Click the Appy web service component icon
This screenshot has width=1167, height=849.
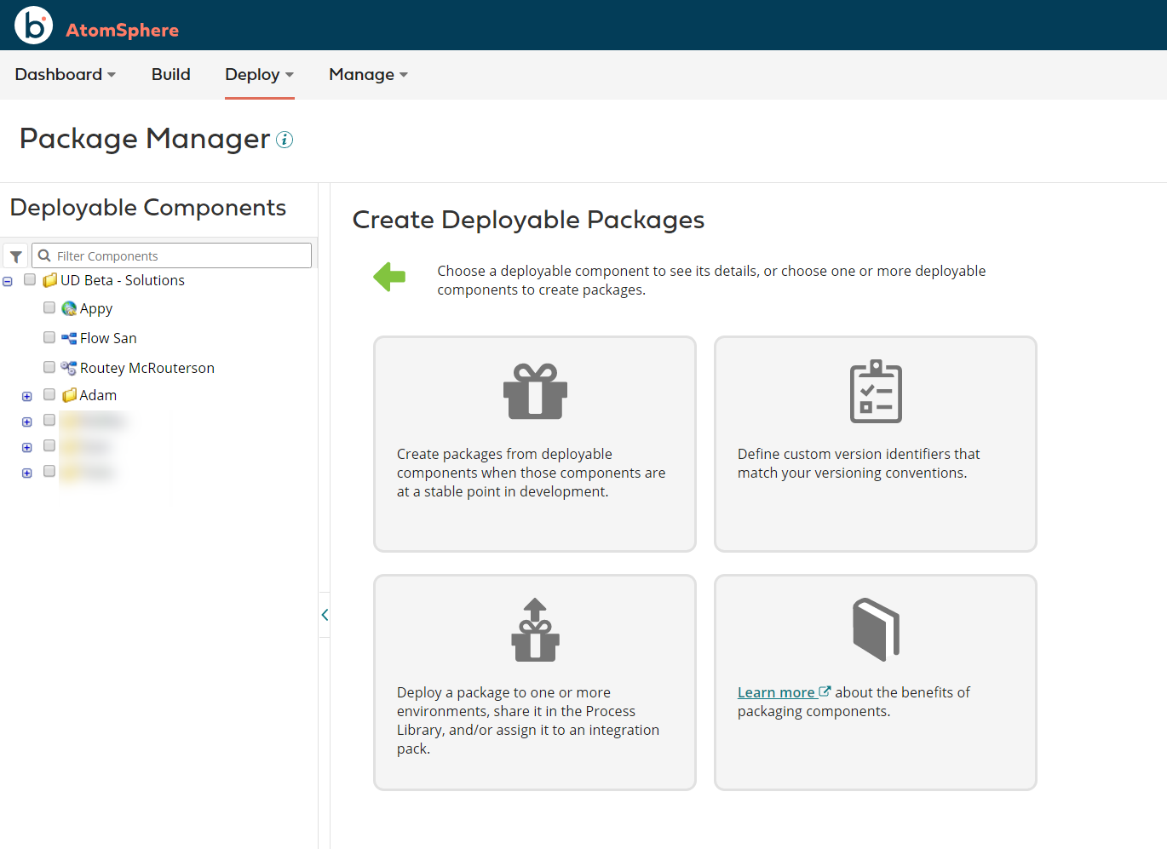[69, 307]
